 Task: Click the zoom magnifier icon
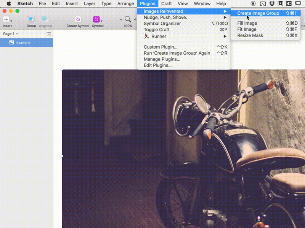click(128, 19)
